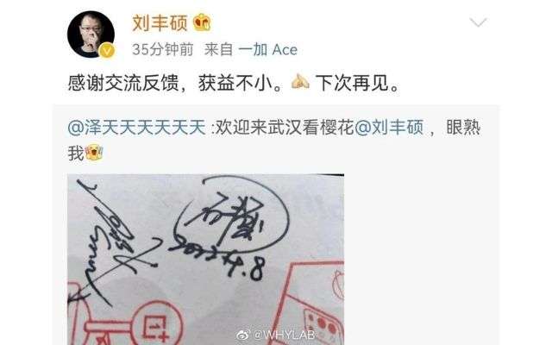552x345 pixels.
Task: Click the praying hands emoji in post
Action: pyautogui.click(x=300, y=83)
